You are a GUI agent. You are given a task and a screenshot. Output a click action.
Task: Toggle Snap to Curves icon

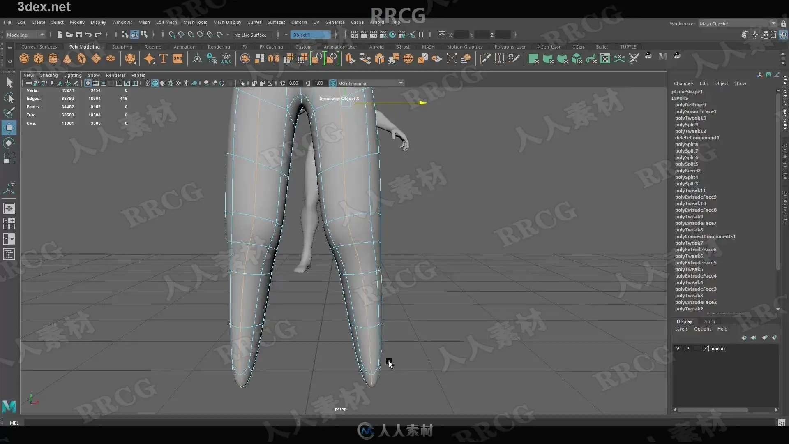pyautogui.click(x=181, y=35)
